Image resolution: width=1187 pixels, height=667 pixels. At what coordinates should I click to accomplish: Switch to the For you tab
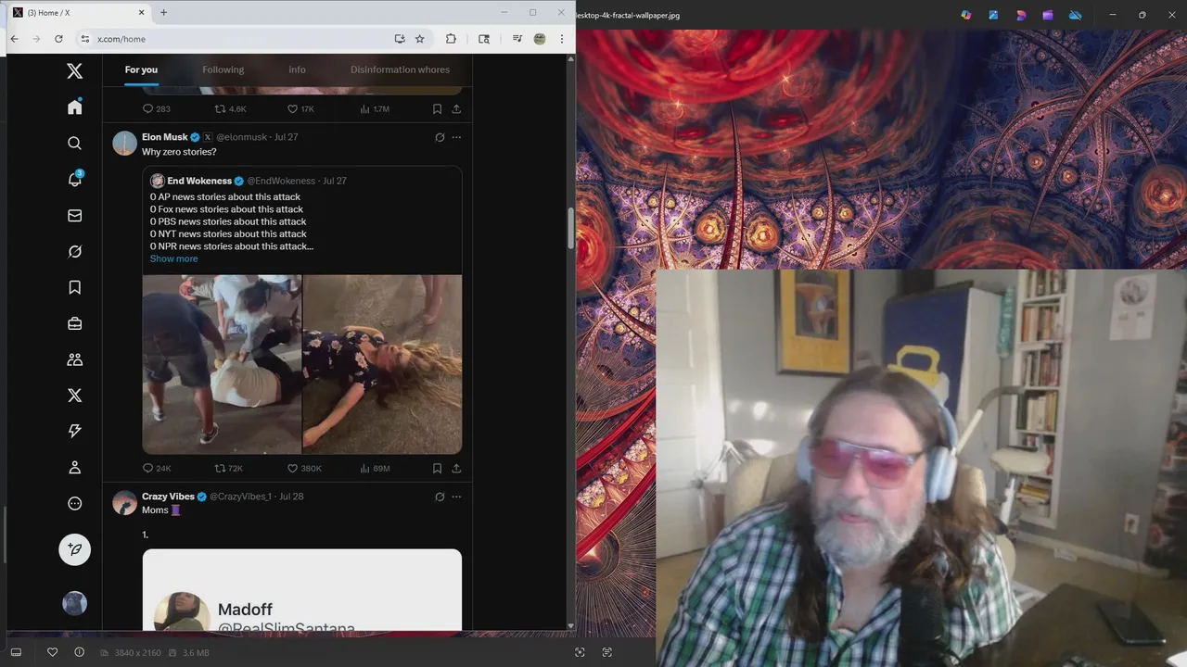coord(141,69)
